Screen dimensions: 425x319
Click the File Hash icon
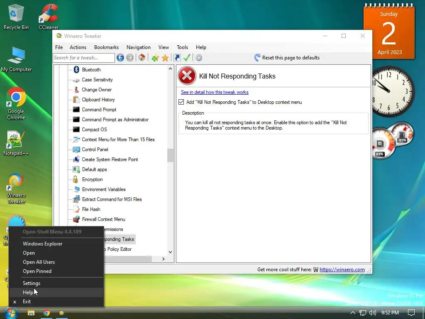[x=76, y=209]
